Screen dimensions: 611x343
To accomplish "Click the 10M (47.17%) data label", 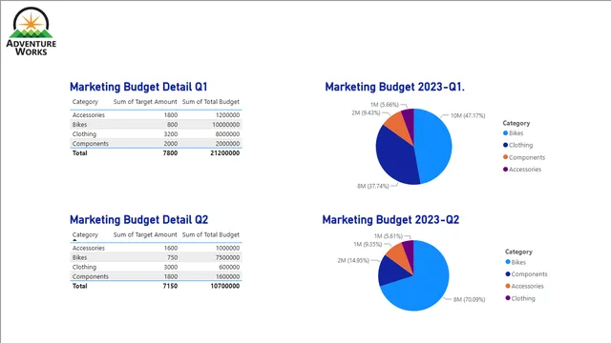I will [x=468, y=115].
